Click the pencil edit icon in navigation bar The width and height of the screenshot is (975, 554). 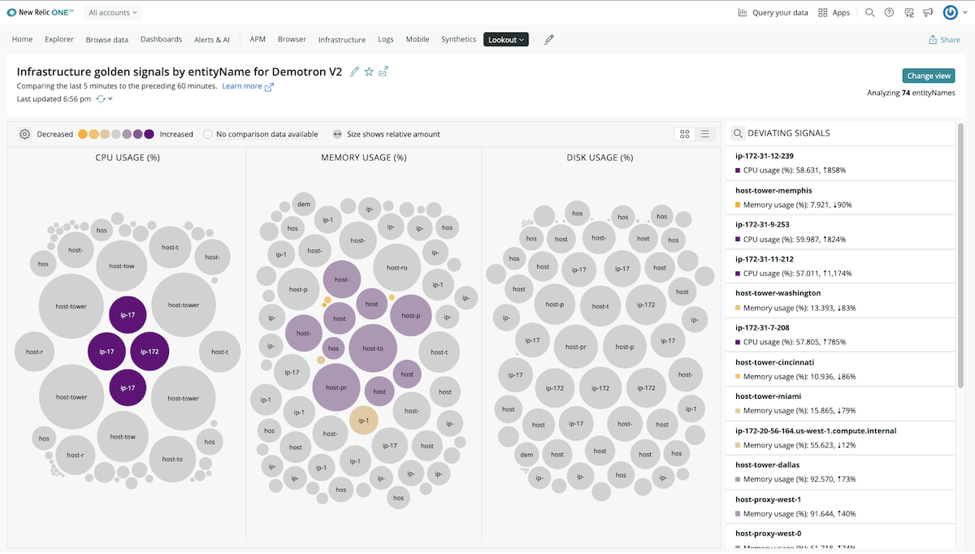pos(549,39)
